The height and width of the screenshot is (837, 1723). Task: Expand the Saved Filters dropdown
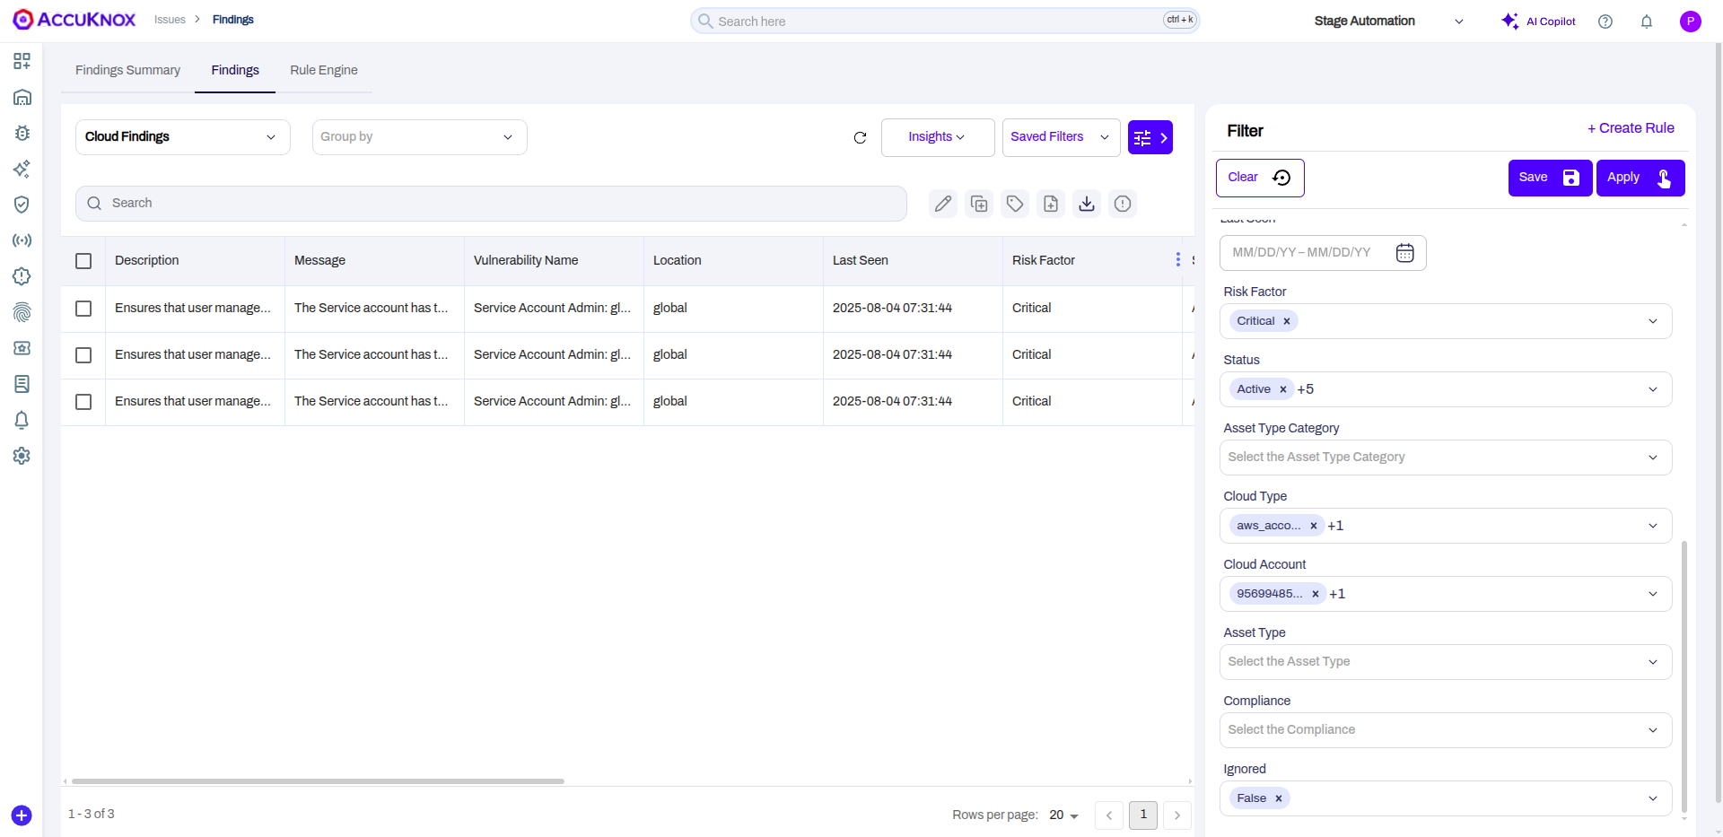[x=1061, y=137]
